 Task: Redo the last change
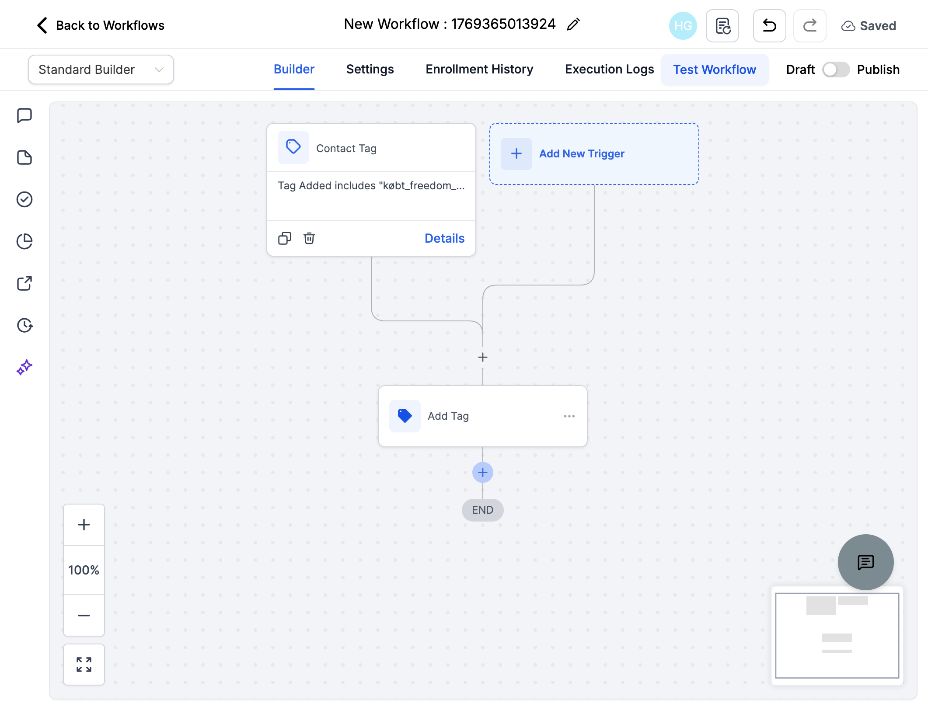(x=810, y=26)
